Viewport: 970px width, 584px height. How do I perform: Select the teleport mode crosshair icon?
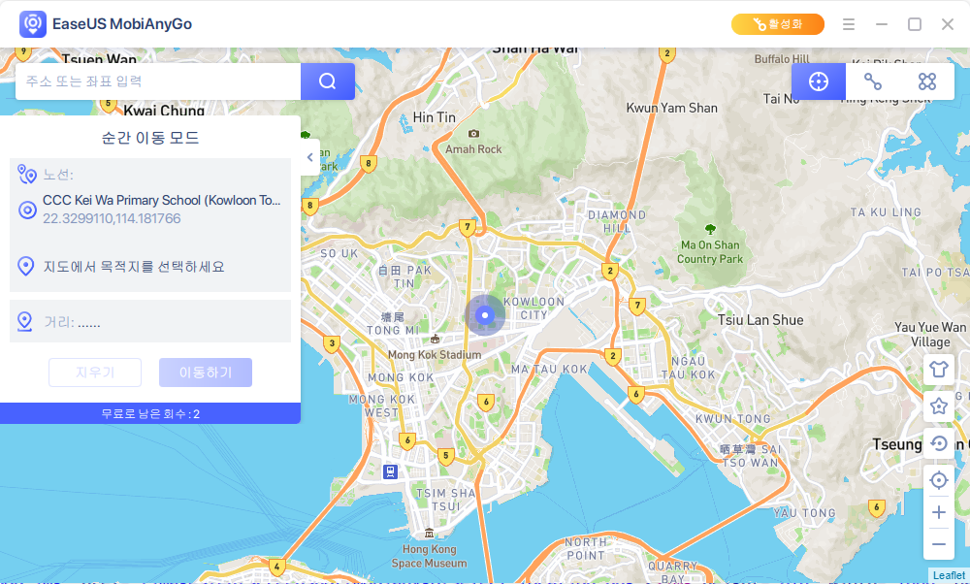818,81
